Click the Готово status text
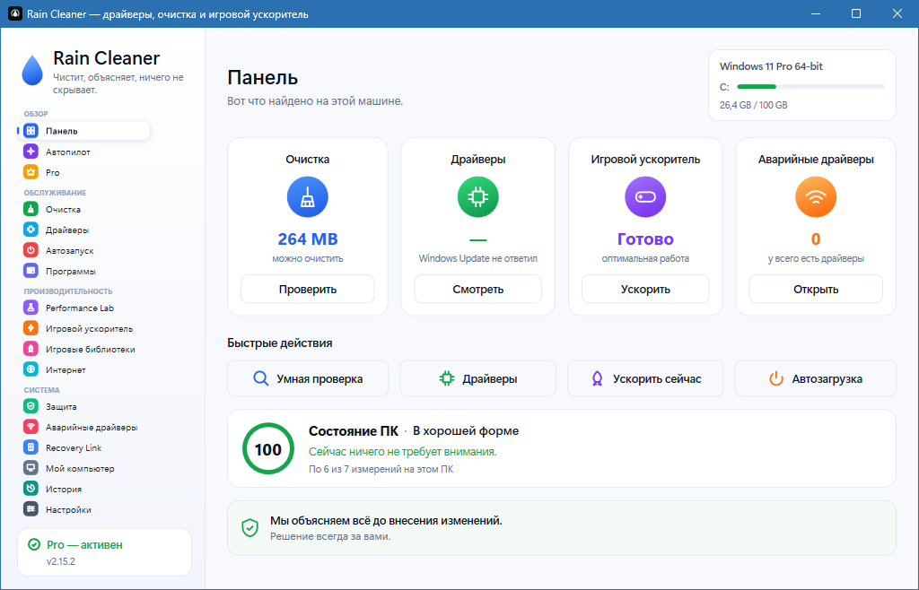Screen dimensions: 919x590 645,239
